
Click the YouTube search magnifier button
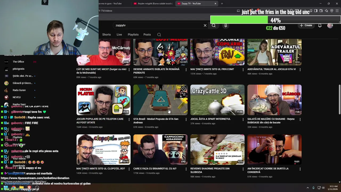point(214,25)
